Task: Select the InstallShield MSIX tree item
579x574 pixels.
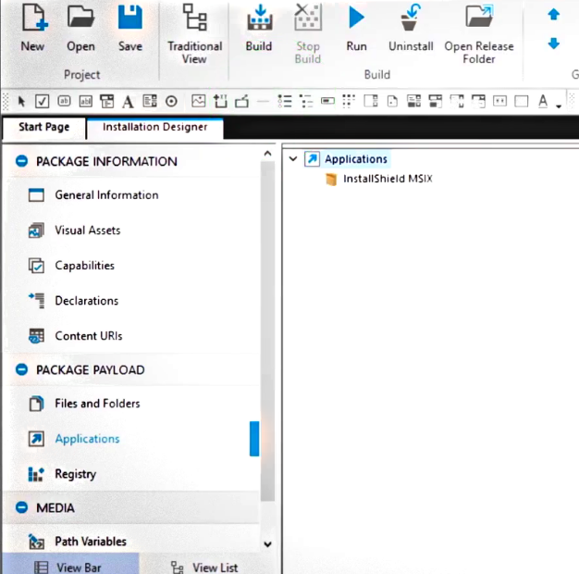Action: tap(388, 179)
